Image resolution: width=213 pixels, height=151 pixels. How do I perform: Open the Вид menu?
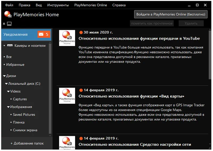coord(39,5)
